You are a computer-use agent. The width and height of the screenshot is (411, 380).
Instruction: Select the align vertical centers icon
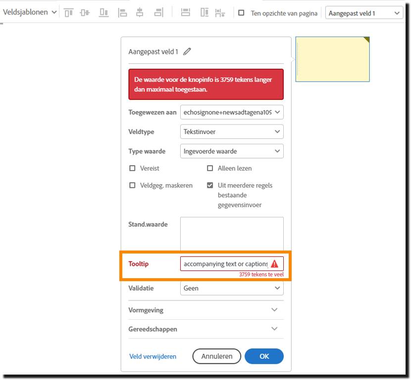[85, 12]
